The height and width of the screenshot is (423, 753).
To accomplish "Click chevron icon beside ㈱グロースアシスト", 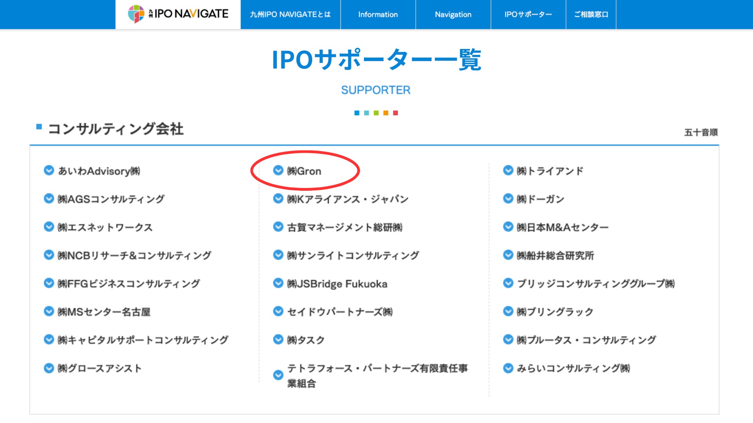I will (x=49, y=368).
